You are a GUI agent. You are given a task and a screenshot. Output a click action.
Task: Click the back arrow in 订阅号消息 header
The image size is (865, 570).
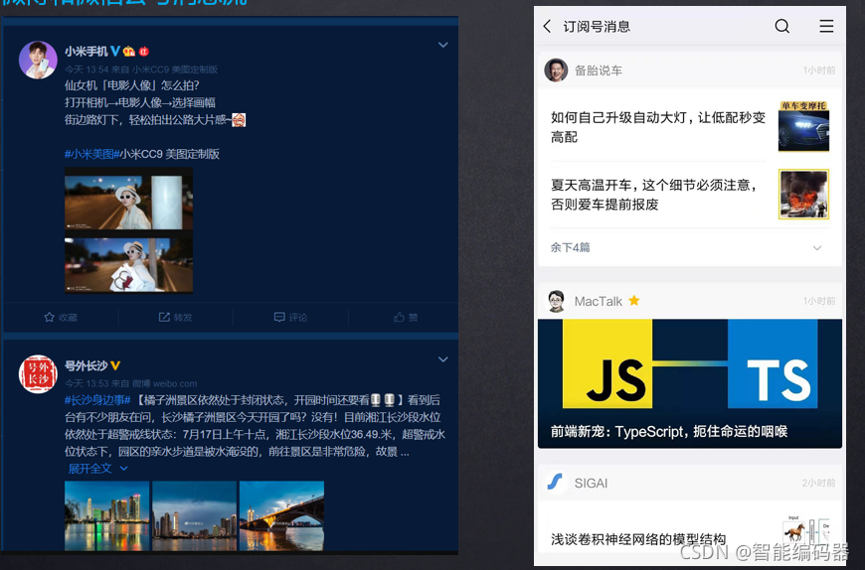pos(548,27)
